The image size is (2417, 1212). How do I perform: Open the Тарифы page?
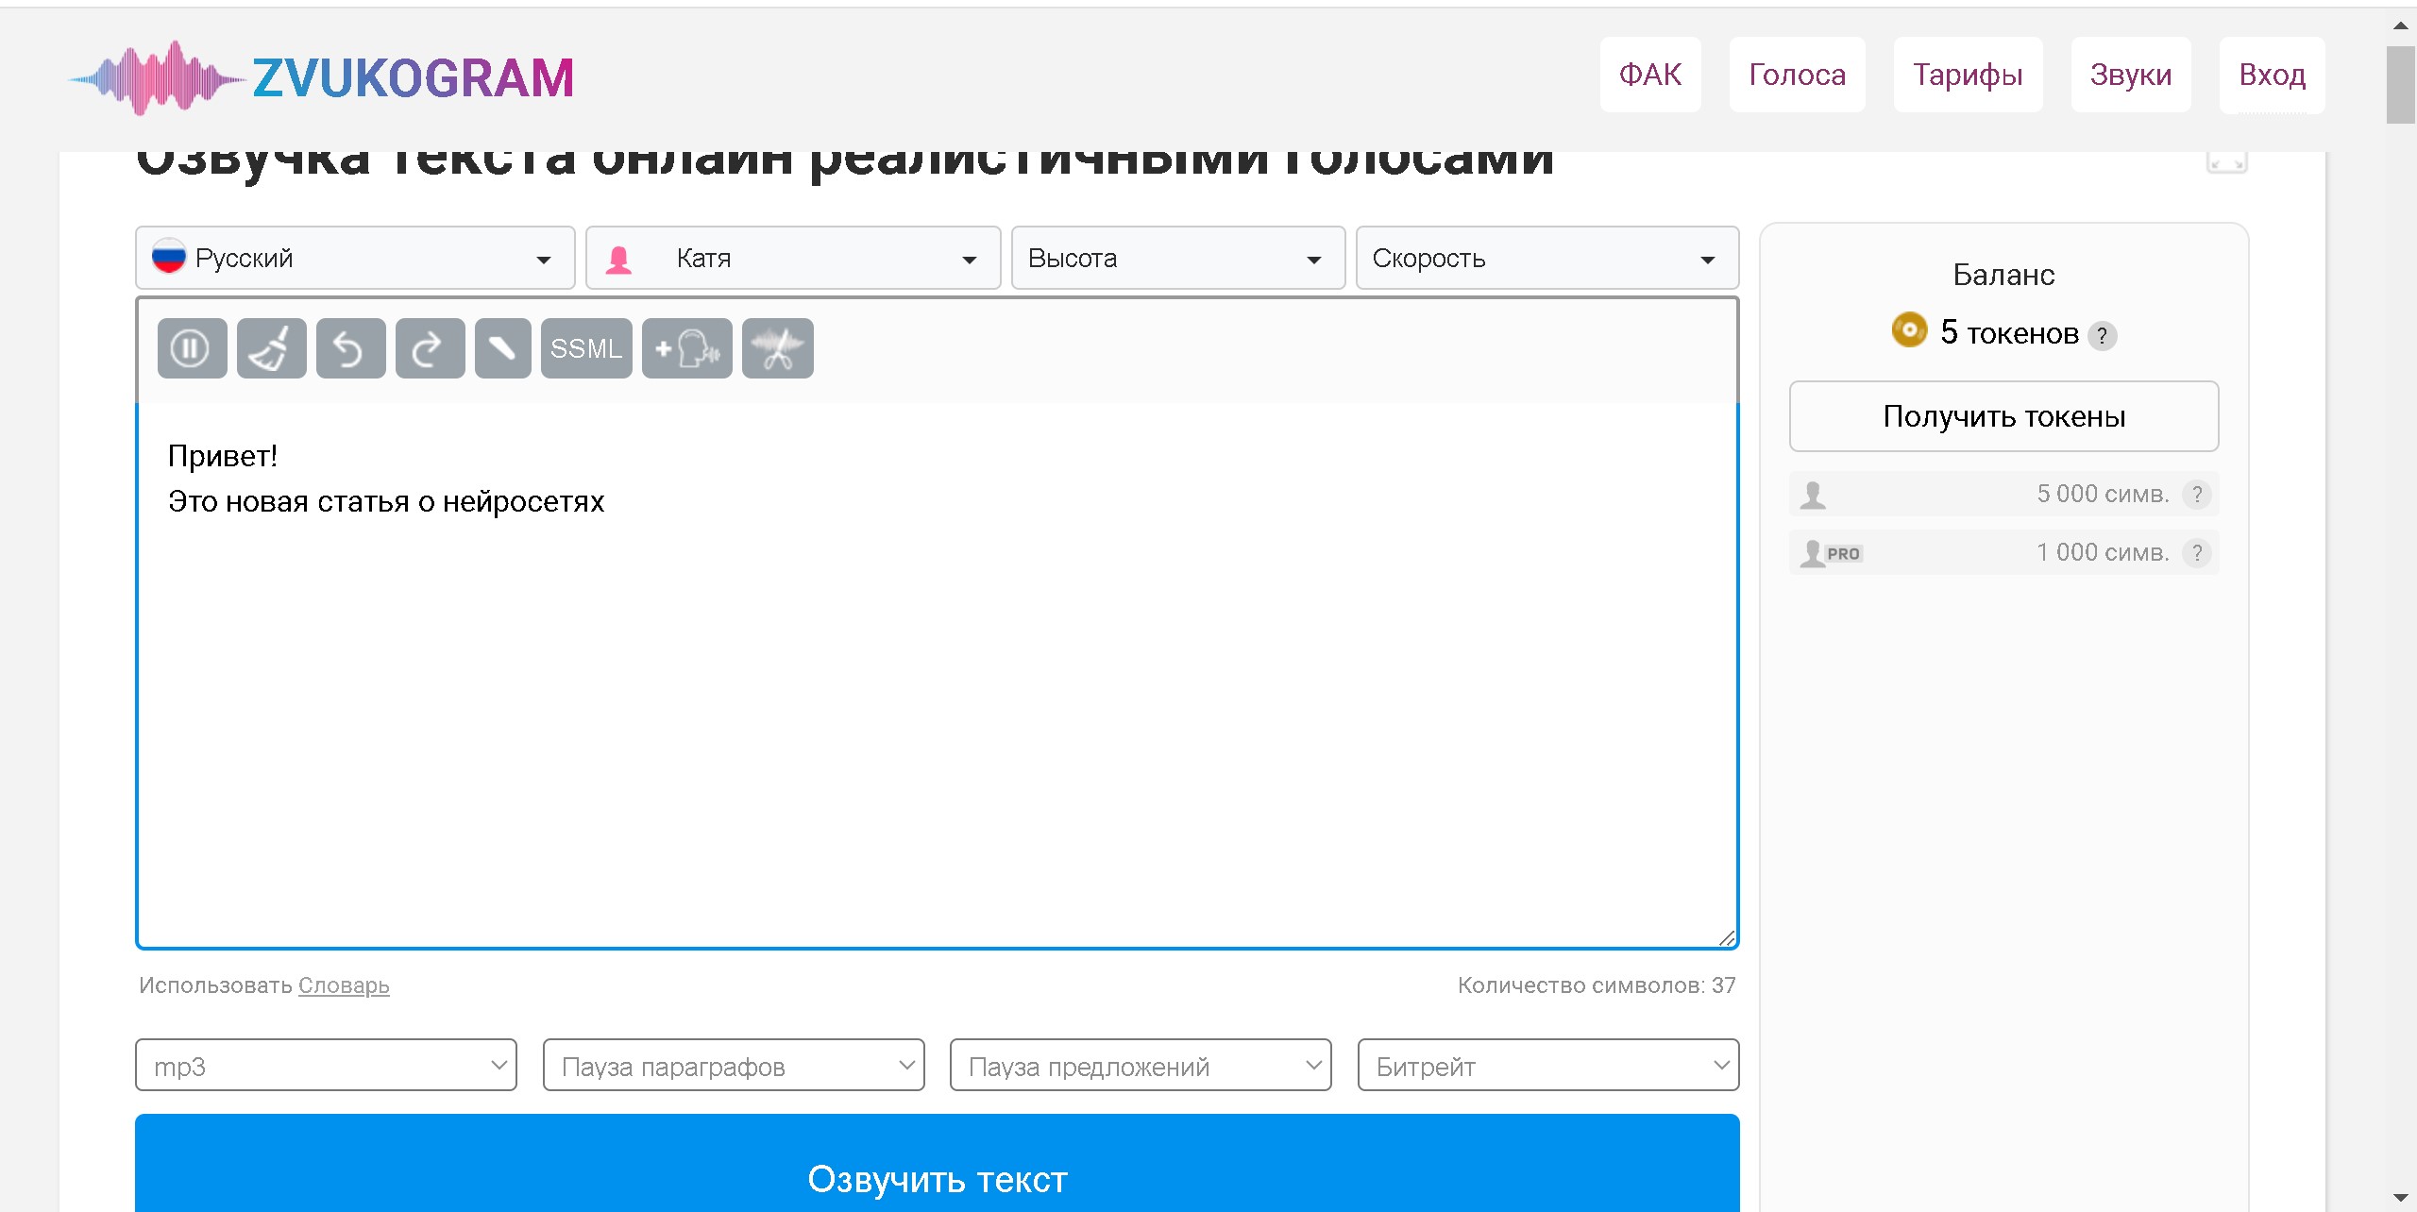pos(1968,75)
